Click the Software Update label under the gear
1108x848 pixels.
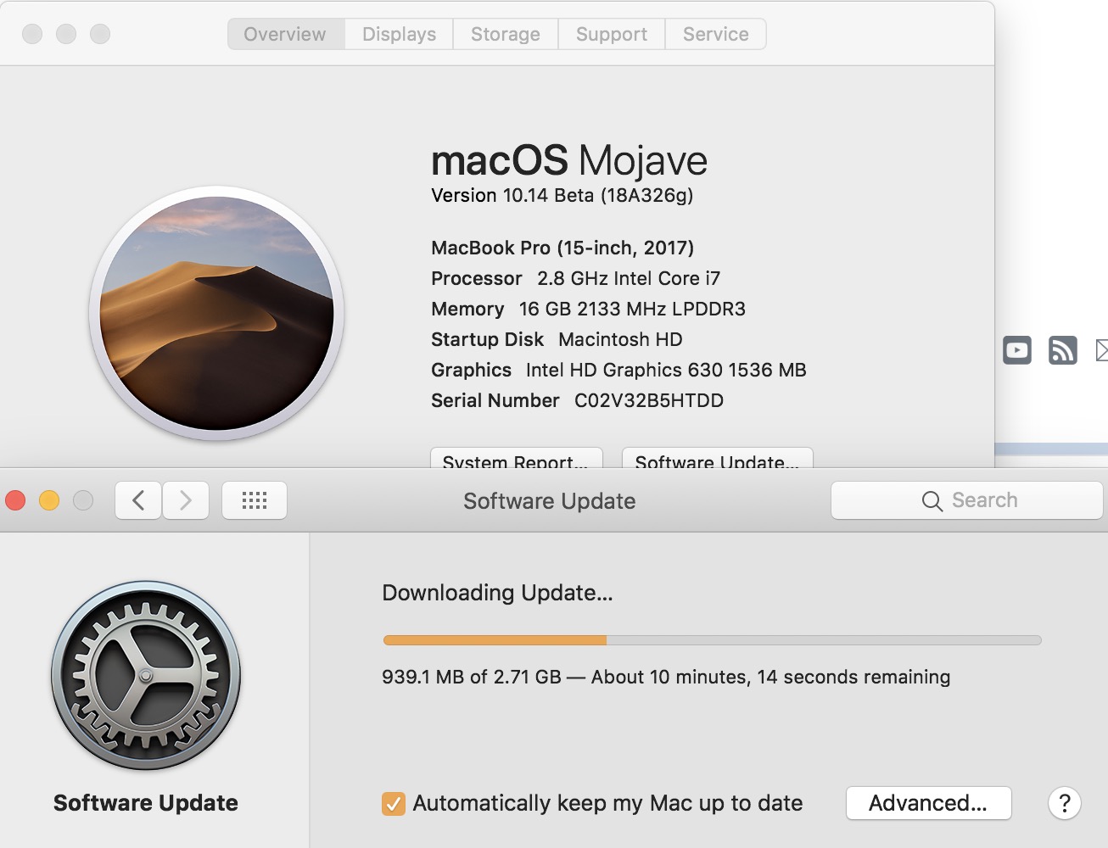[x=146, y=803]
